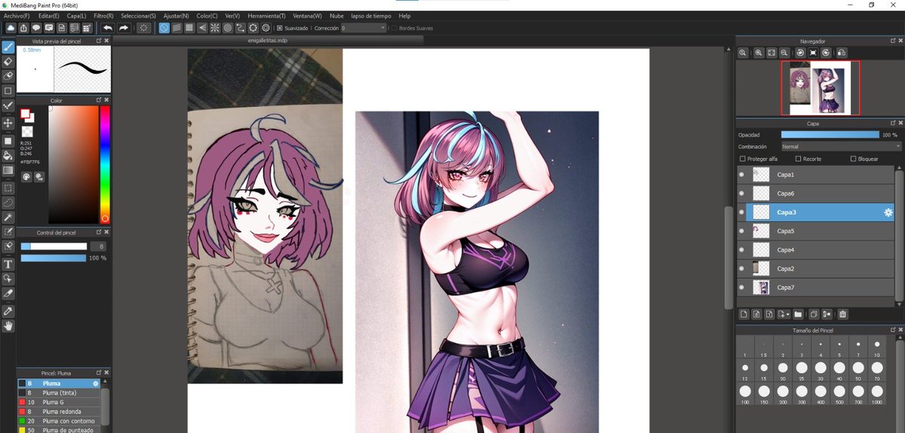The image size is (905, 433).
Task: Zoom out using Navigator magnifier minus
Action: click(784, 53)
